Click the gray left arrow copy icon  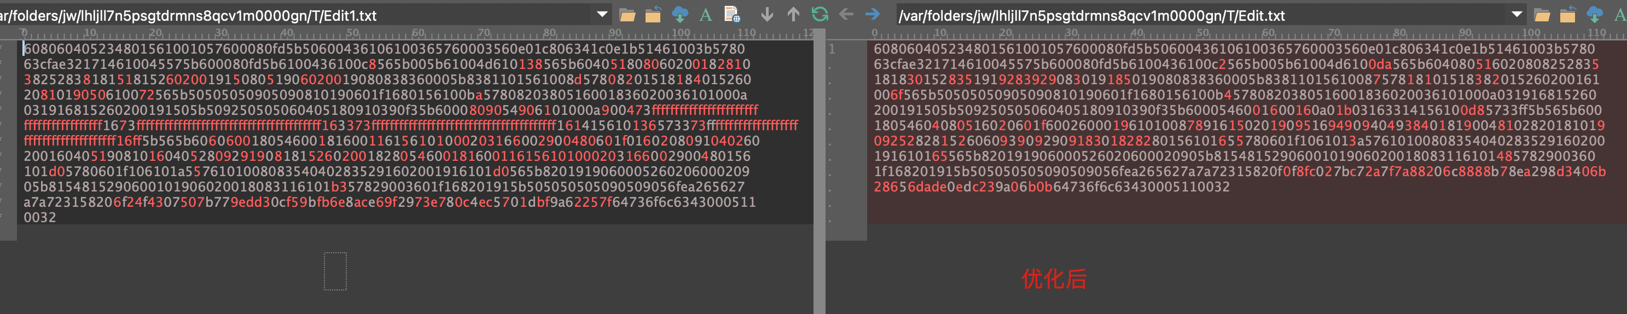coord(846,15)
